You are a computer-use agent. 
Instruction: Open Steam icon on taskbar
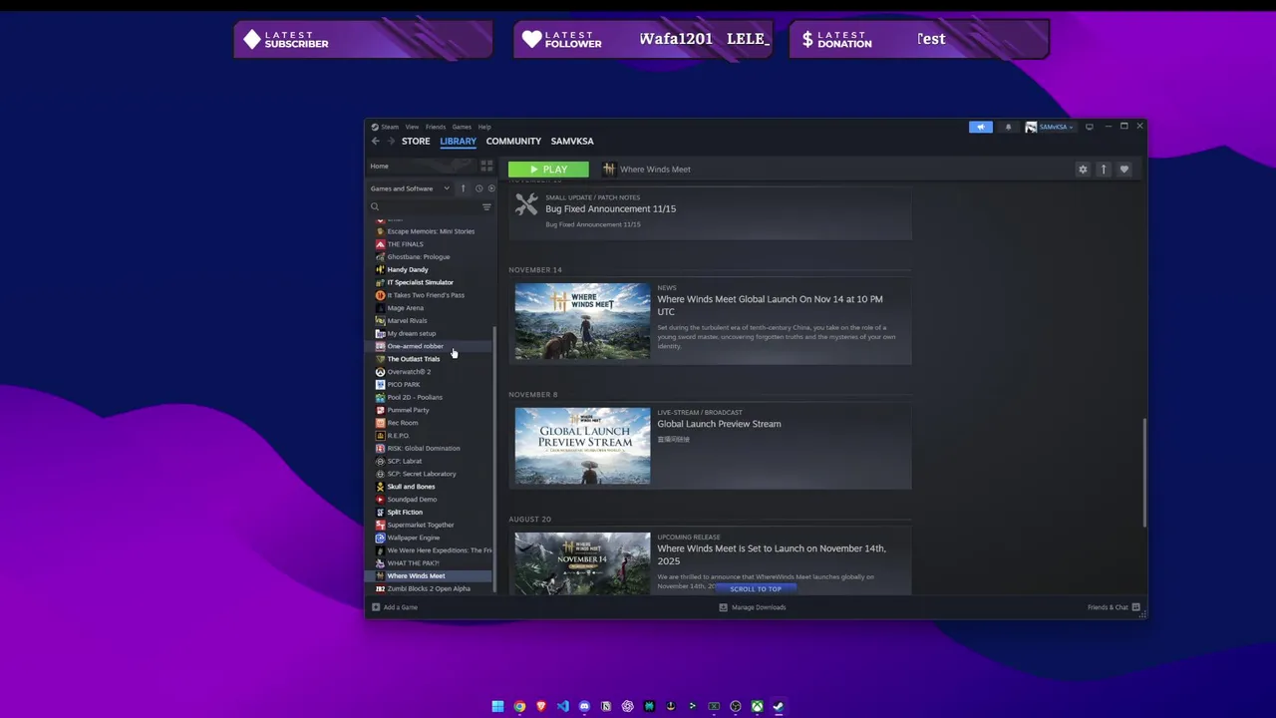point(779,706)
